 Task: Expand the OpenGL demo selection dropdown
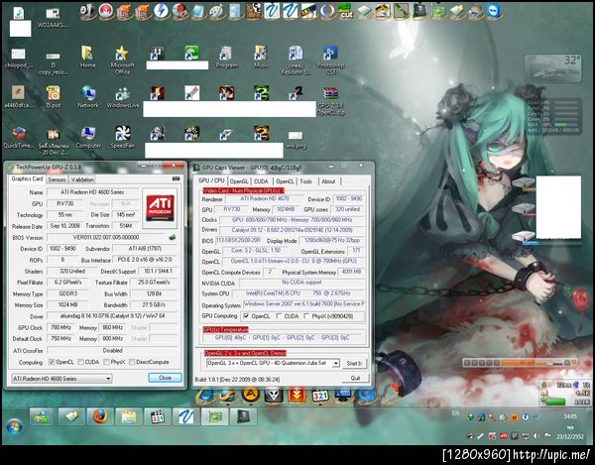pos(335,363)
